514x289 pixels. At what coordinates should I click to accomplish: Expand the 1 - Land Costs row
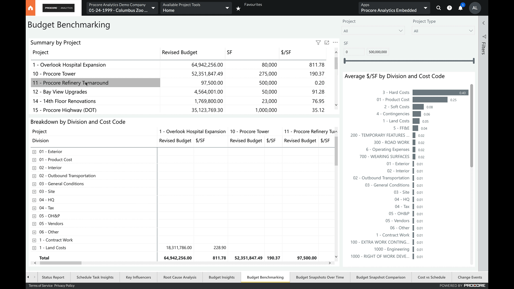click(34, 248)
